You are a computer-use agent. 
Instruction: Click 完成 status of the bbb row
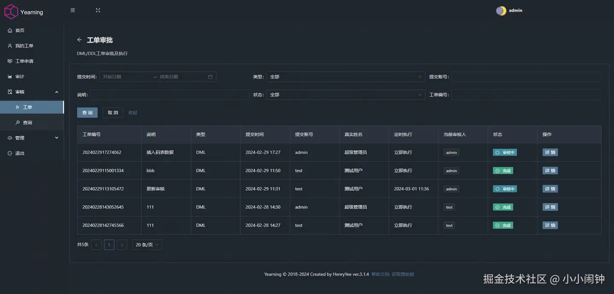[x=503, y=170]
